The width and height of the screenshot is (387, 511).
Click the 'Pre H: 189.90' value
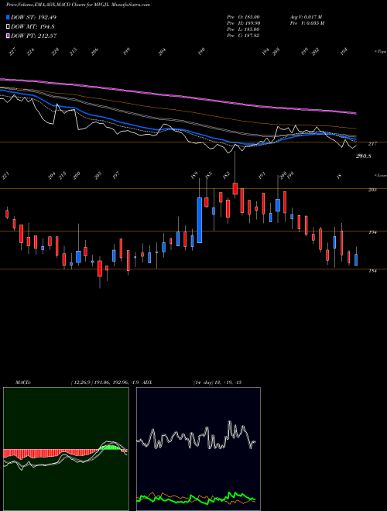coord(243,22)
